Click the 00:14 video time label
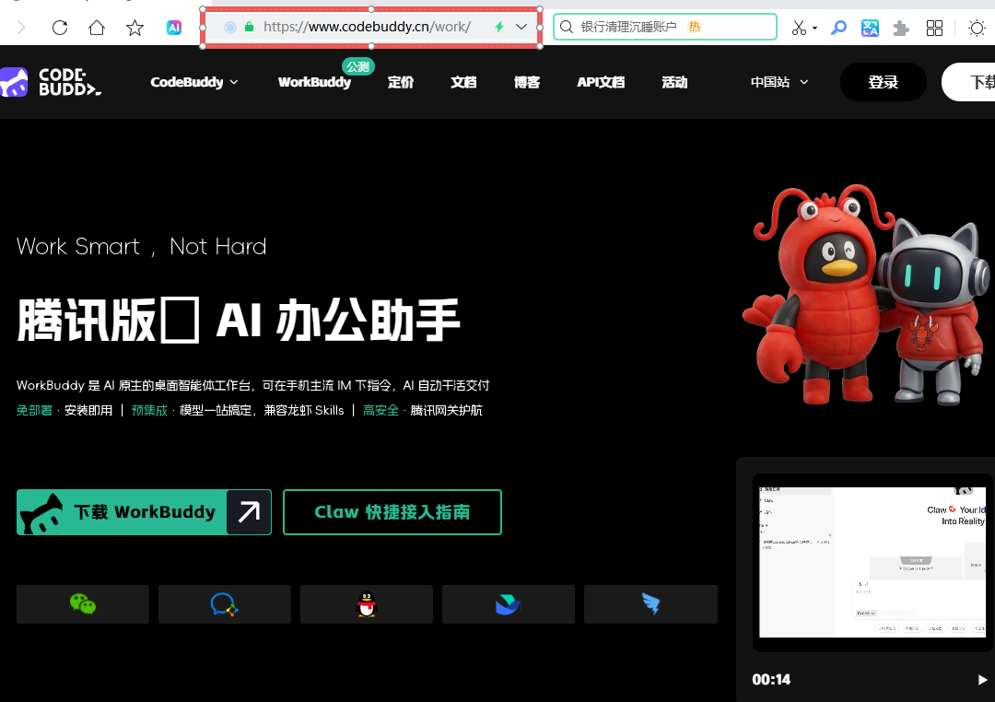 pos(771,680)
